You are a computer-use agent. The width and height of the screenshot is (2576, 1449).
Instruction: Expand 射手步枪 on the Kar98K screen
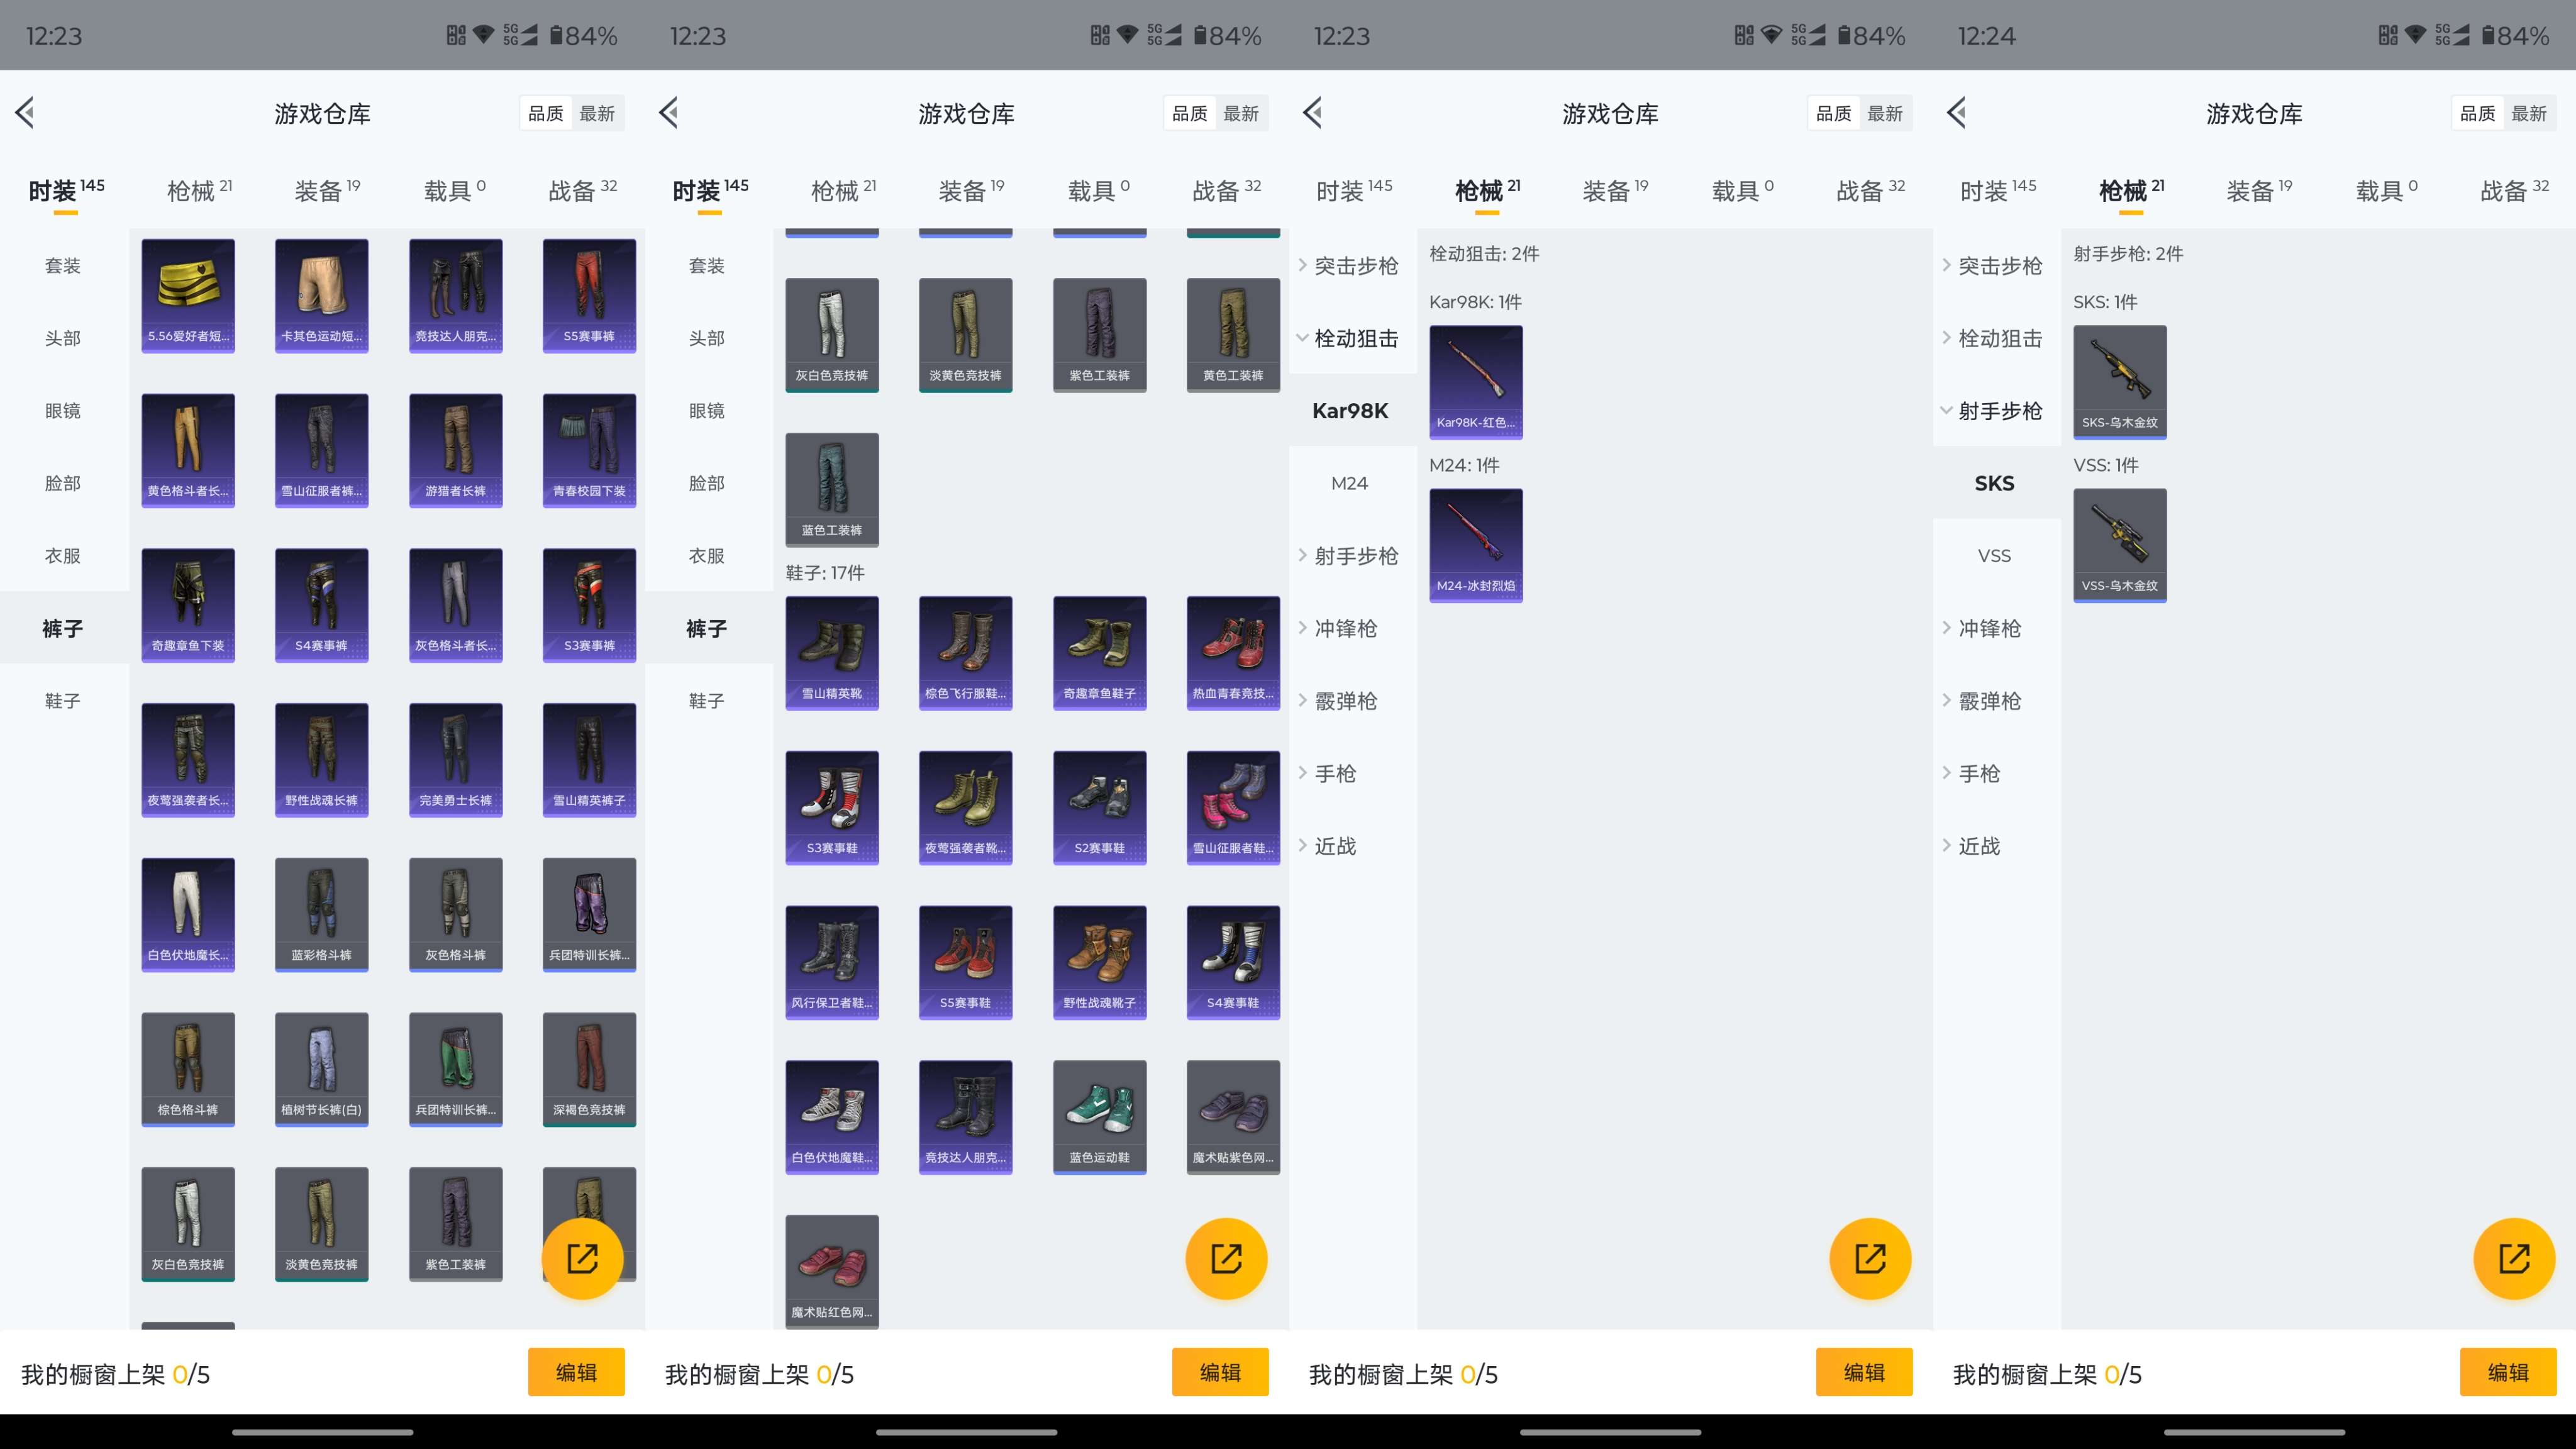click(1352, 555)
